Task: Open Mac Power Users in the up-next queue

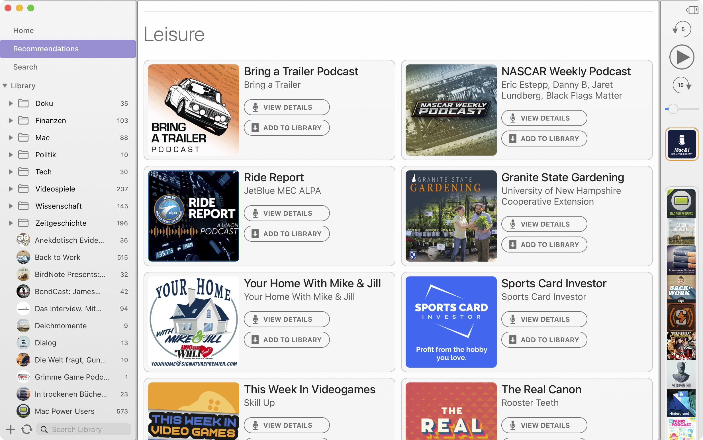Action: [x=681, y=203]
